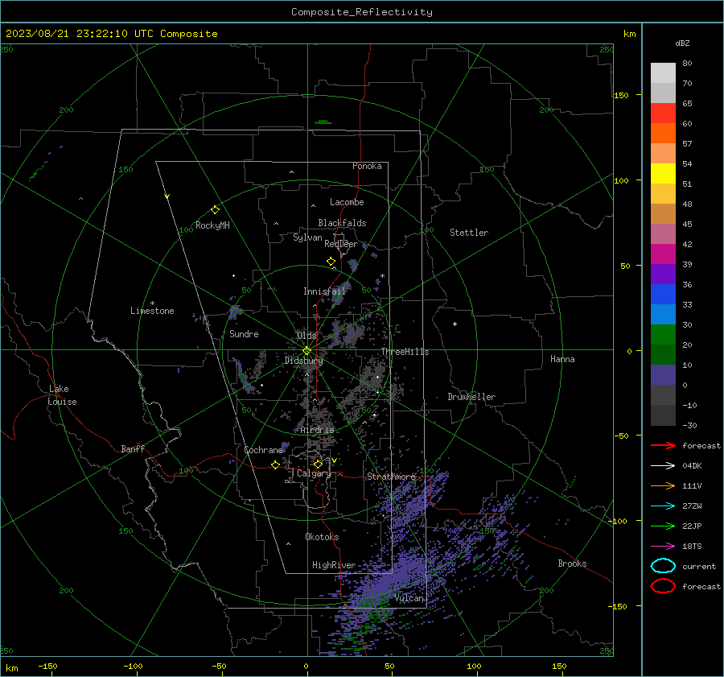Click the green echo north of Lacombe
Screen dimensions: 724x677
point(323,122)
